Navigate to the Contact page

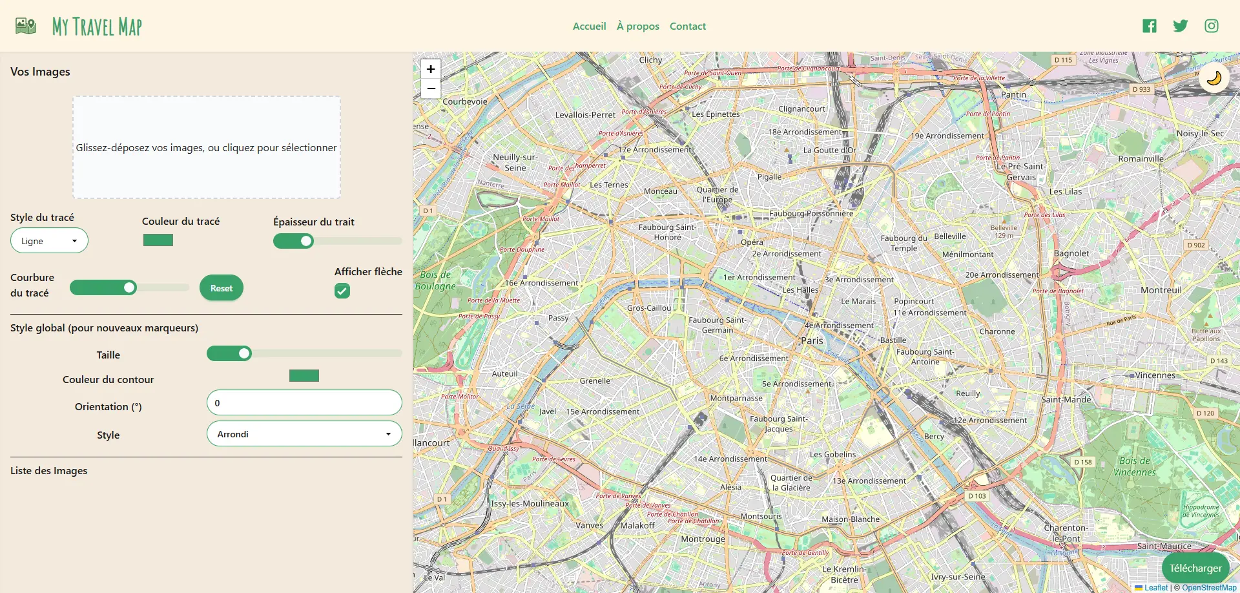point(687,26)
